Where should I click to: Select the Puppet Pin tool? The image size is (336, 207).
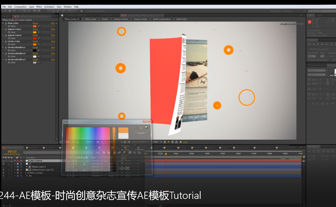click(x=70, y=11)
